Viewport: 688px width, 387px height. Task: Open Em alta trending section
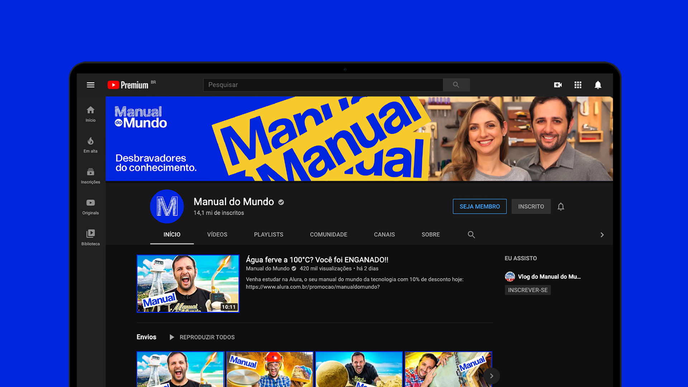click(x=91, y=145)
